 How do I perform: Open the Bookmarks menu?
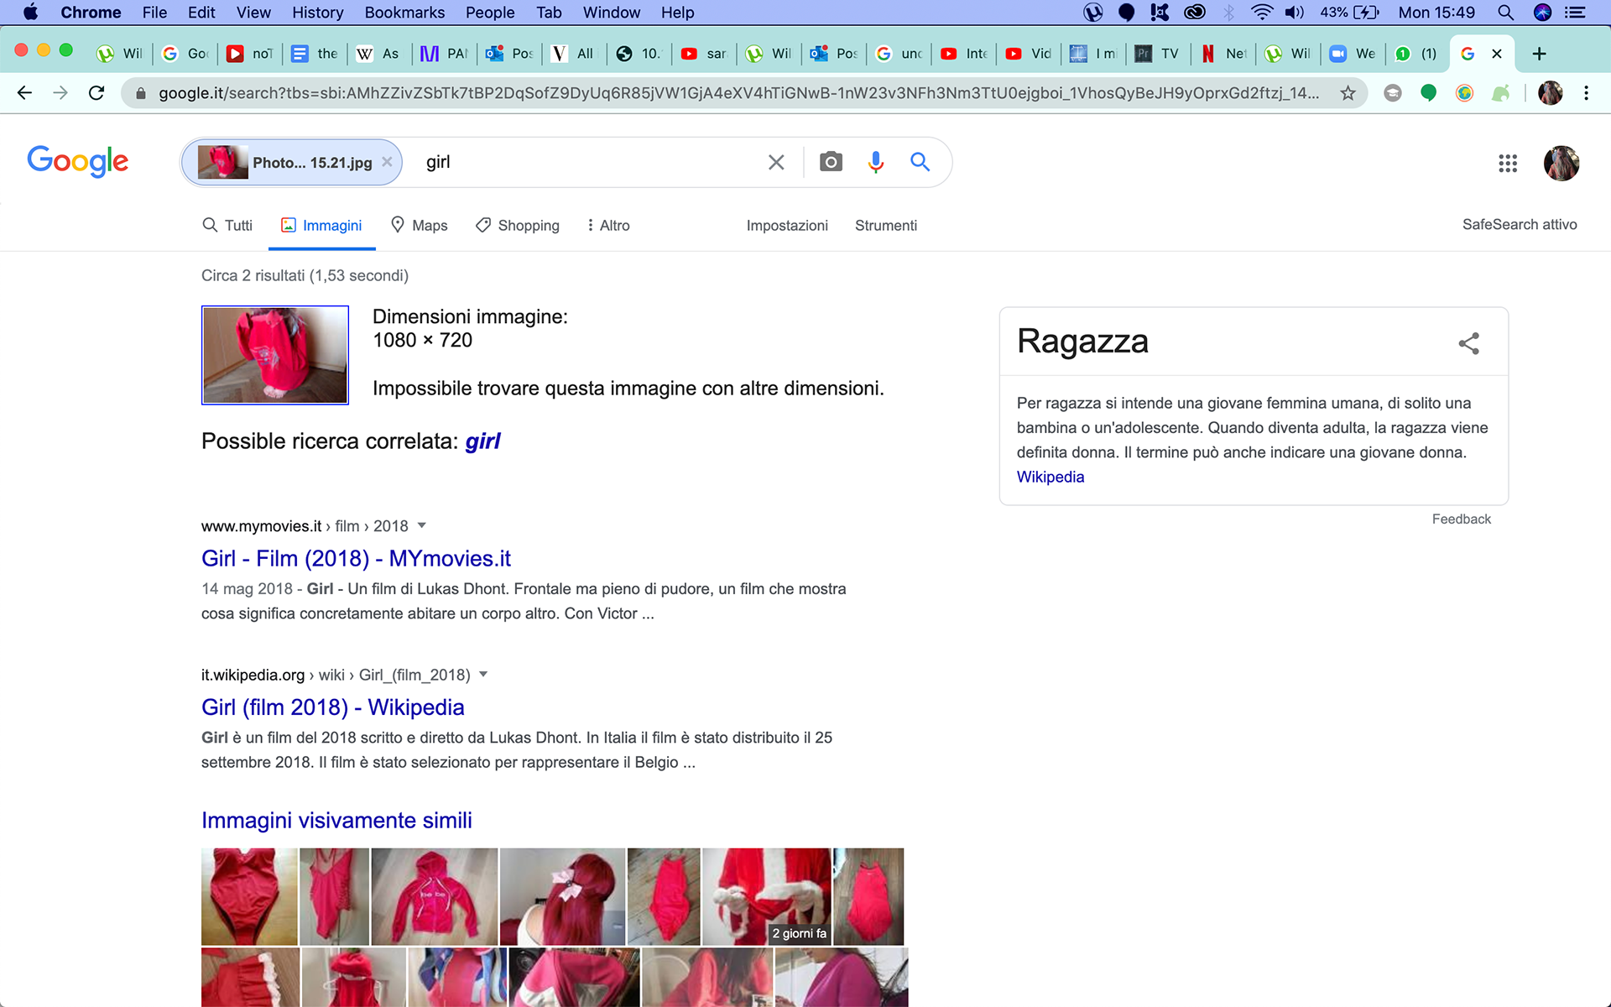404,13
